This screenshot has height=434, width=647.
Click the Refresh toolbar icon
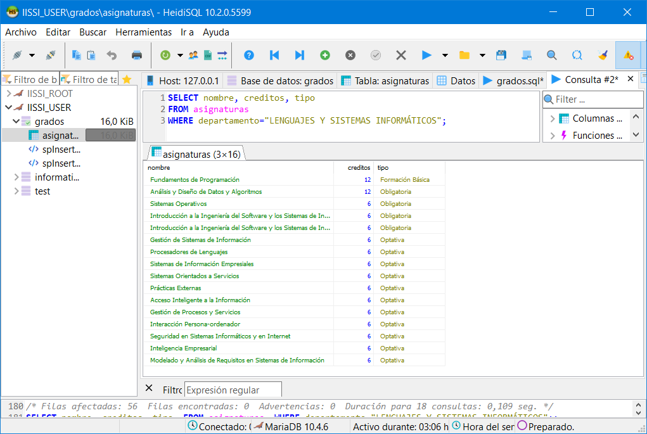click(x=165, y=55)
